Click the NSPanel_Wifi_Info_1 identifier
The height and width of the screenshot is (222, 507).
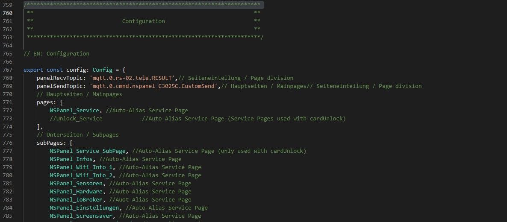83,167
